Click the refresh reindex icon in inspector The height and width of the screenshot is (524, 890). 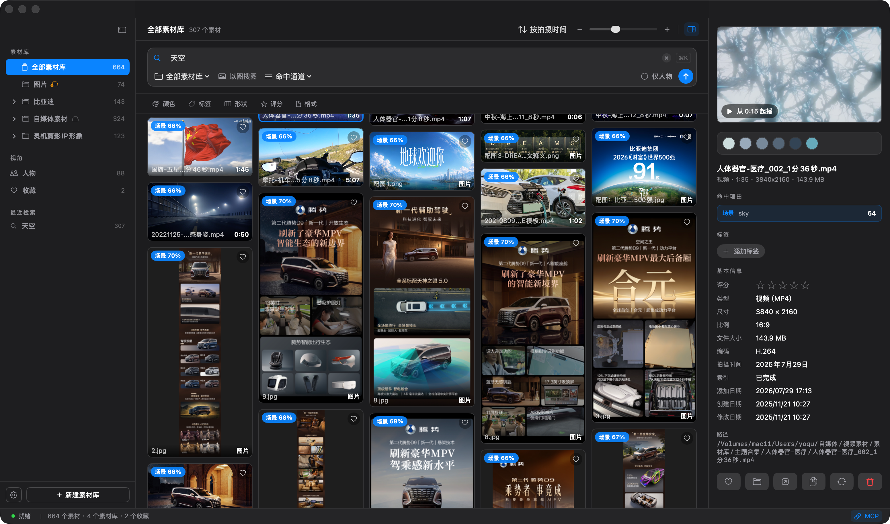(841, 481)
